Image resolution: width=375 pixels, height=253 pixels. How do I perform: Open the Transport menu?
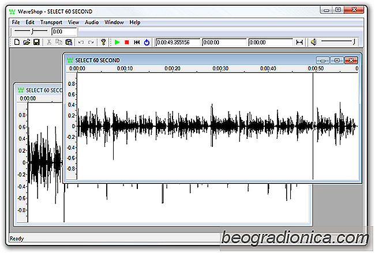(x=51, y=22)
